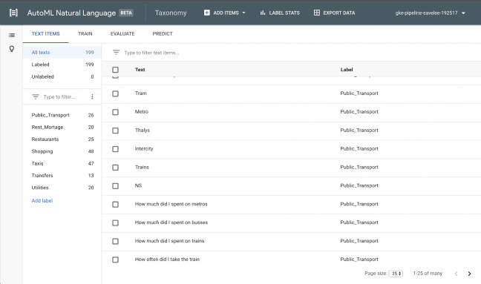Viewport: 481px width, 284px height.
Task: Check the box for the Tram row
Action: (115, 93)
